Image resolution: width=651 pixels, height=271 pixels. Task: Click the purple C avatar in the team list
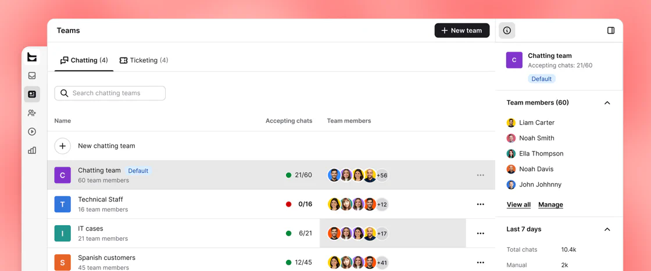(63, 175)
